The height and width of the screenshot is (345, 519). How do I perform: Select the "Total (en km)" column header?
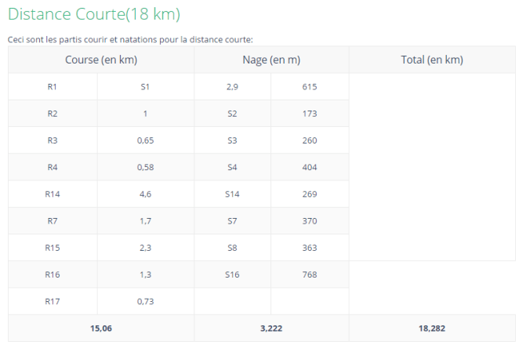tap(431, 60)
